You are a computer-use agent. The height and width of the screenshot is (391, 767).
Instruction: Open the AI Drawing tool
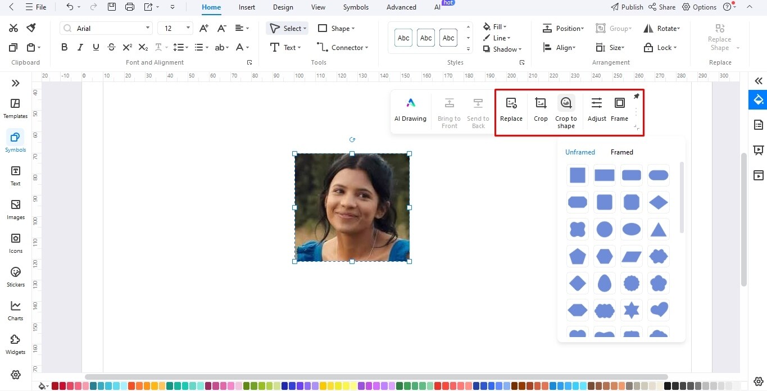pos(411,110)
